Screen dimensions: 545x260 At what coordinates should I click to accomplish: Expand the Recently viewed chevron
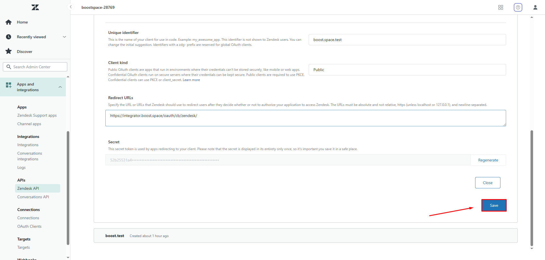64,37
